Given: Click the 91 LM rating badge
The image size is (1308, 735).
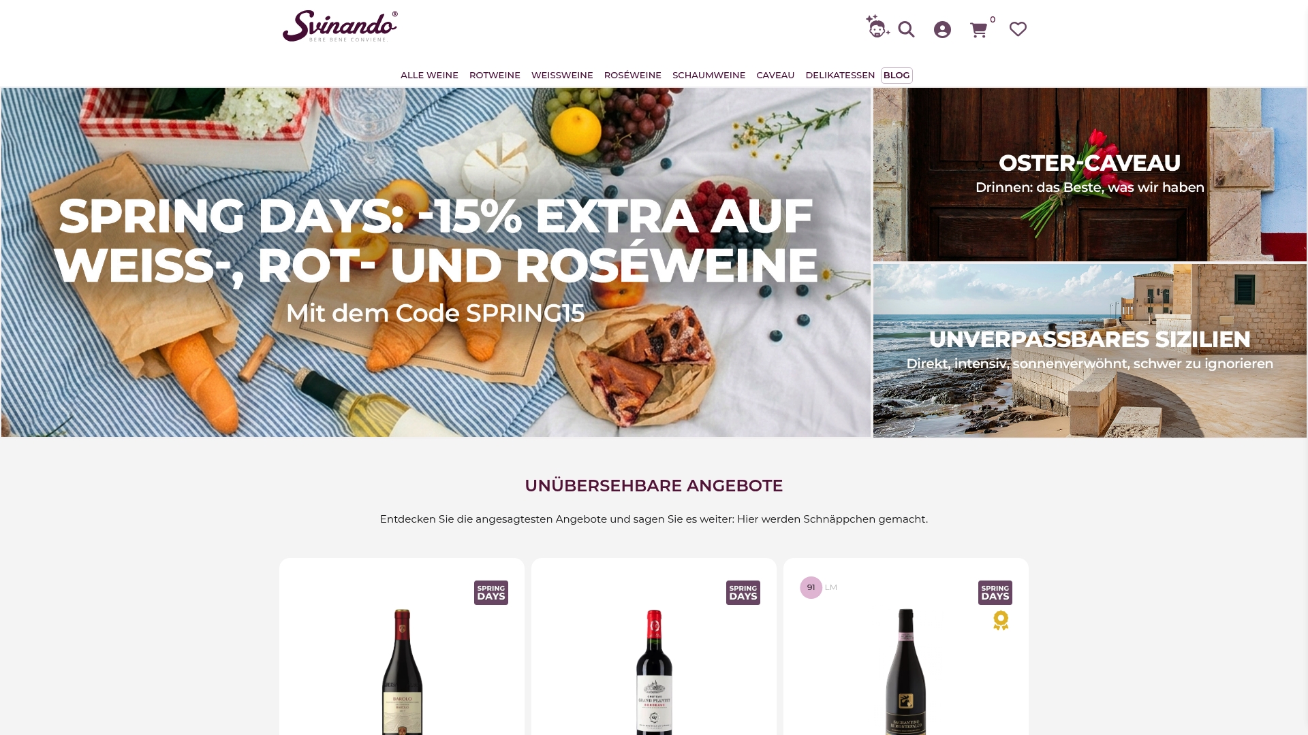Looking at the screenshot, I should 818,587.
